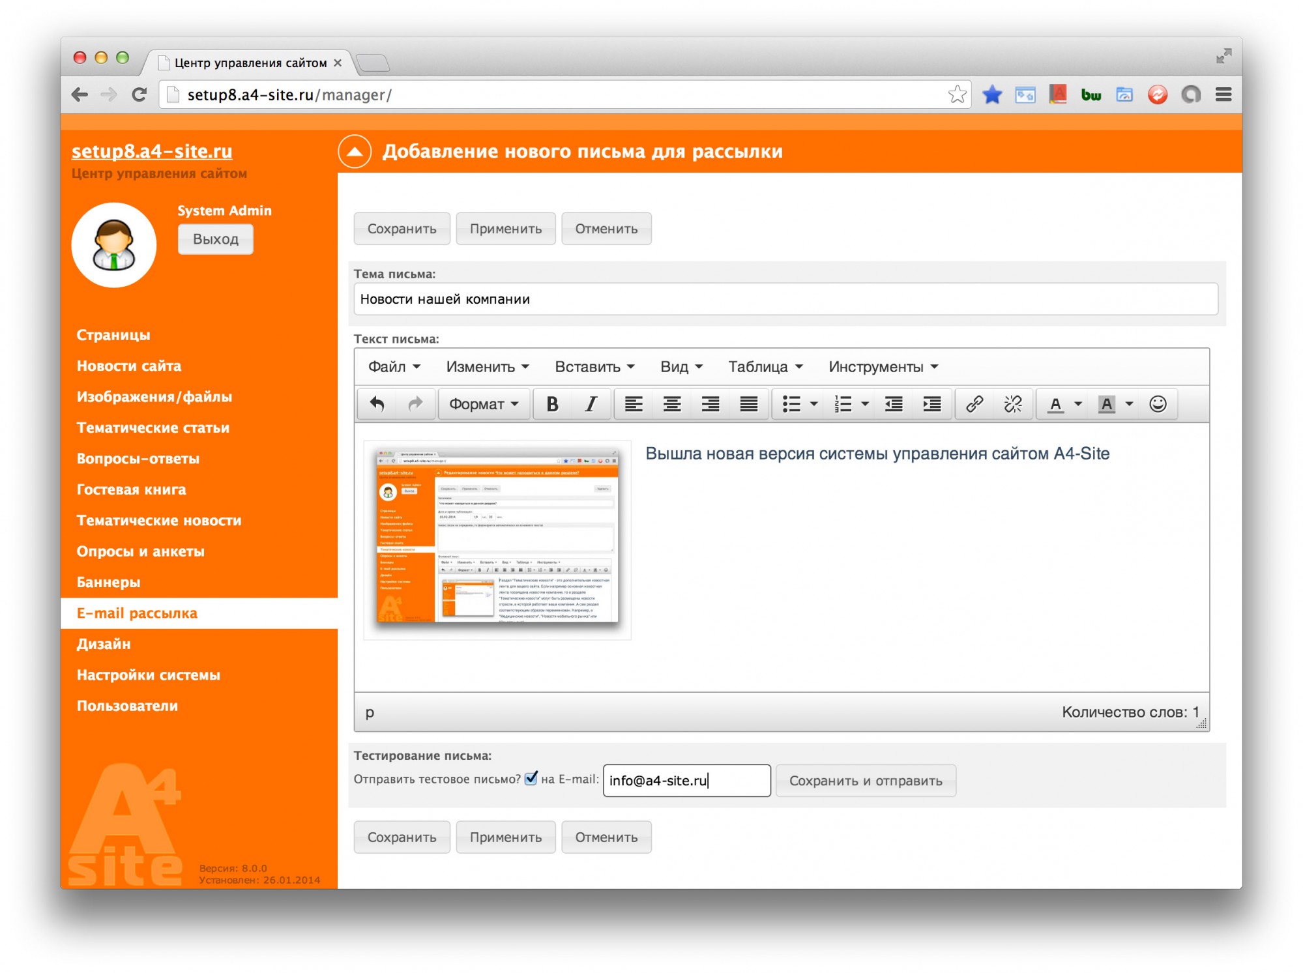Increase indent of the paragraph
The image size is (1303, 973).
point(932,404)
